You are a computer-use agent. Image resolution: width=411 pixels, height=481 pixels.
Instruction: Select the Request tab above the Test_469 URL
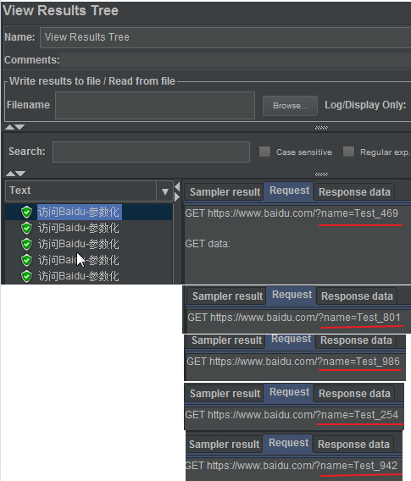pyautogui.click(x=289, y=191)
